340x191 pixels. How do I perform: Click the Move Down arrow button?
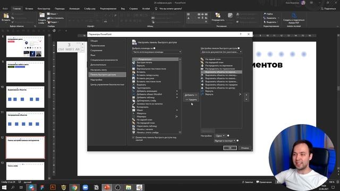pyautogui.click(x=246, y=99)
